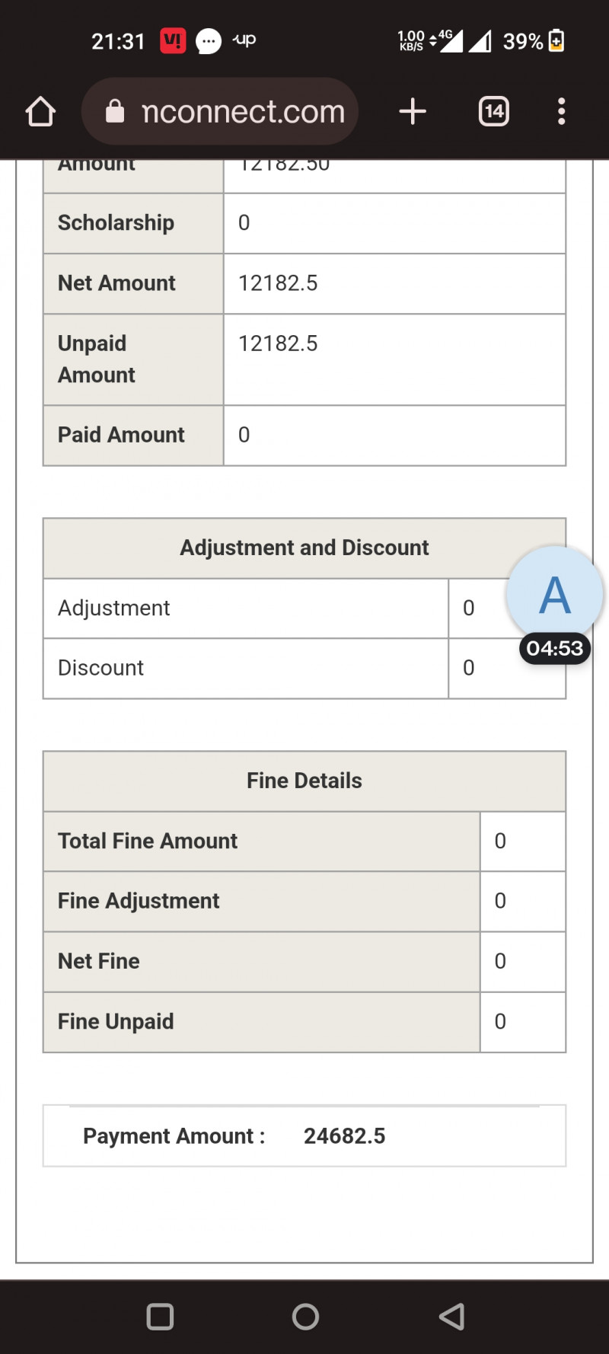Tap the browser home icon
609x1354 pixels.
pyautogui.click(x=40, y=111)
